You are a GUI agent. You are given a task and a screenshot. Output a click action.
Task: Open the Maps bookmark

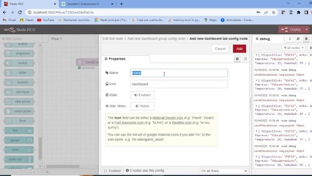[x=211, y=20]
